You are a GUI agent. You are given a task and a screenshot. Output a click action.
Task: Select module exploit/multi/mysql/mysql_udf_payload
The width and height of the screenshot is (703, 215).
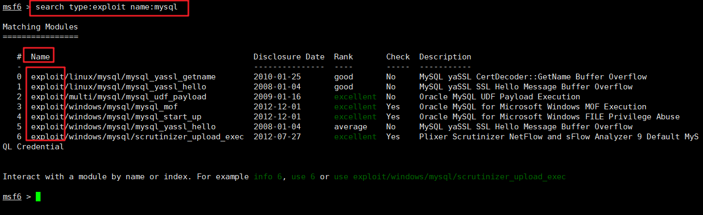point(118,97)
